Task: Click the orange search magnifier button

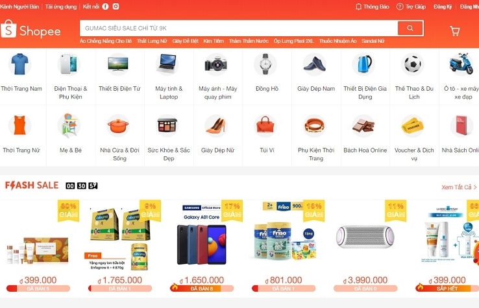Action: tap(410, 28)
